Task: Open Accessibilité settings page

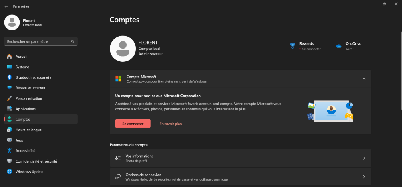Action: [x=41, y=150]
